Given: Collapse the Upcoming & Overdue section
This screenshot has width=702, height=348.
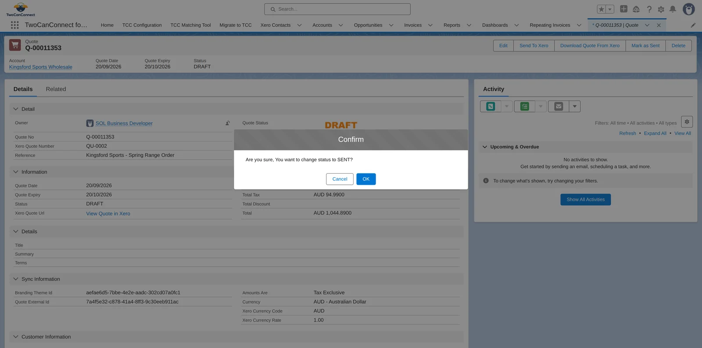Looking at the screenshot, I should pos(485,147).
